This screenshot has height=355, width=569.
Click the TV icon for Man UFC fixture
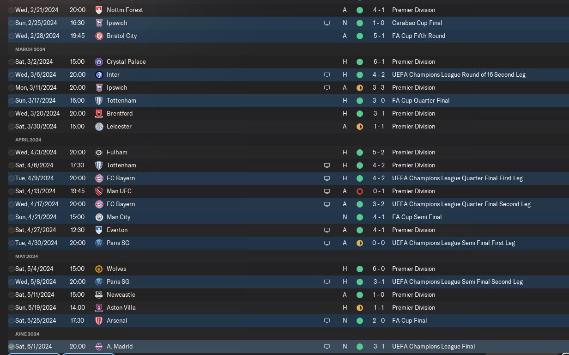point(327,191)
